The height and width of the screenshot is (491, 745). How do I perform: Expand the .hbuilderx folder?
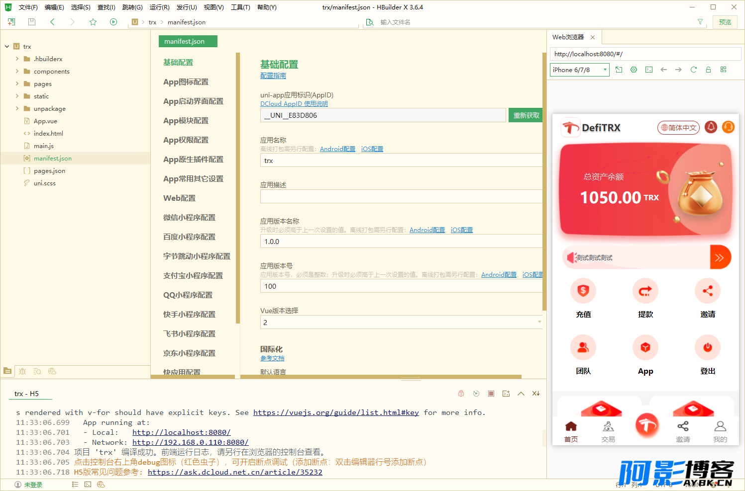pos(17,59)
